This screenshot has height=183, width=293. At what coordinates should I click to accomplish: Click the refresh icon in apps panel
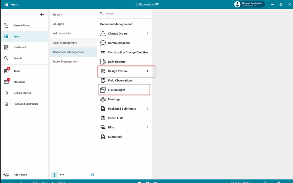93,175
